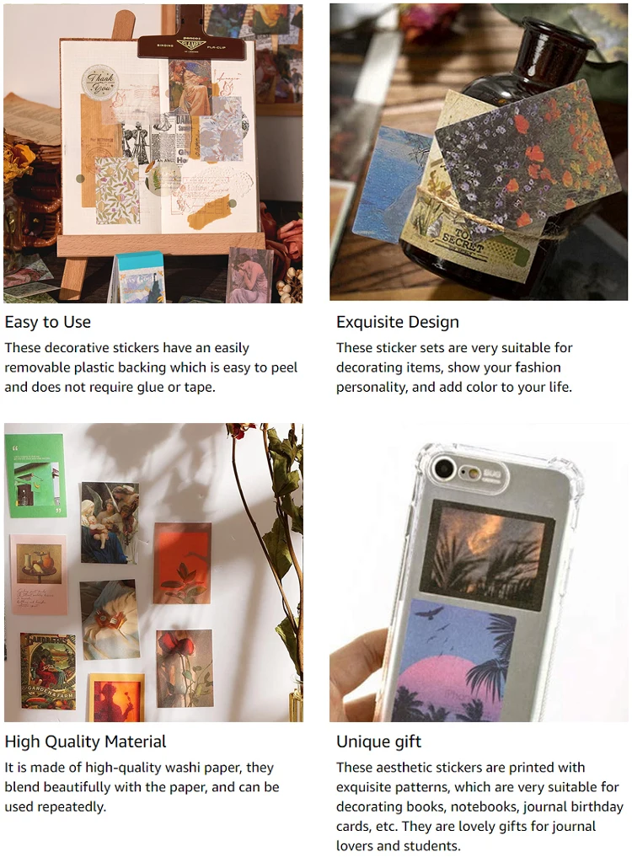This screenshot has height=857, width=632.
Task: Click the easel journal sticker photo
Action: (x=153, y=153)
